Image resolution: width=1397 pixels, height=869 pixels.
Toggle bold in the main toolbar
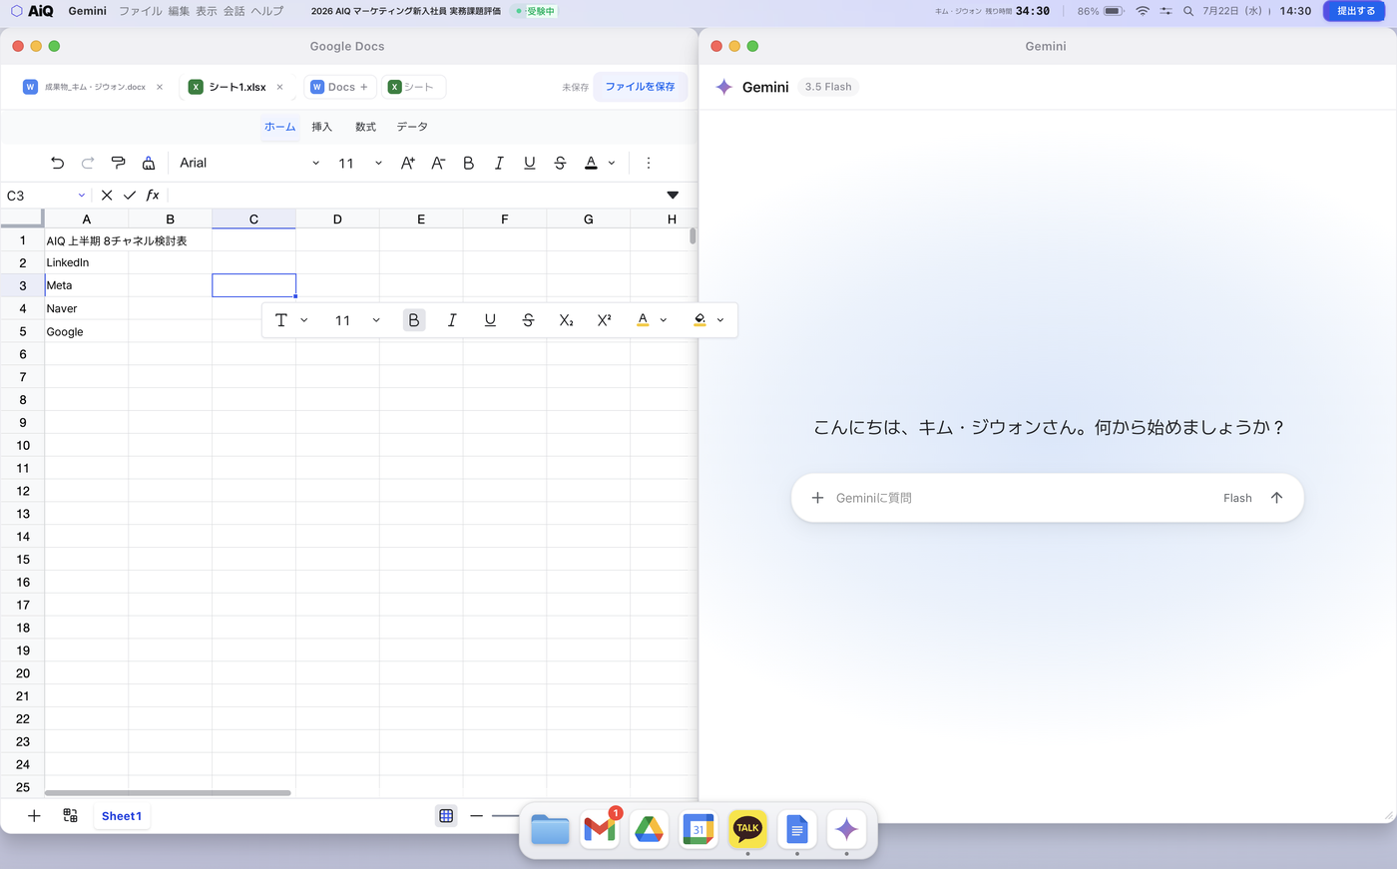(x=468, y=163)
